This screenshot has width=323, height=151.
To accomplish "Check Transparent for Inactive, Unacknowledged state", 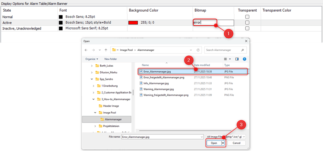I will click(247, 28).
